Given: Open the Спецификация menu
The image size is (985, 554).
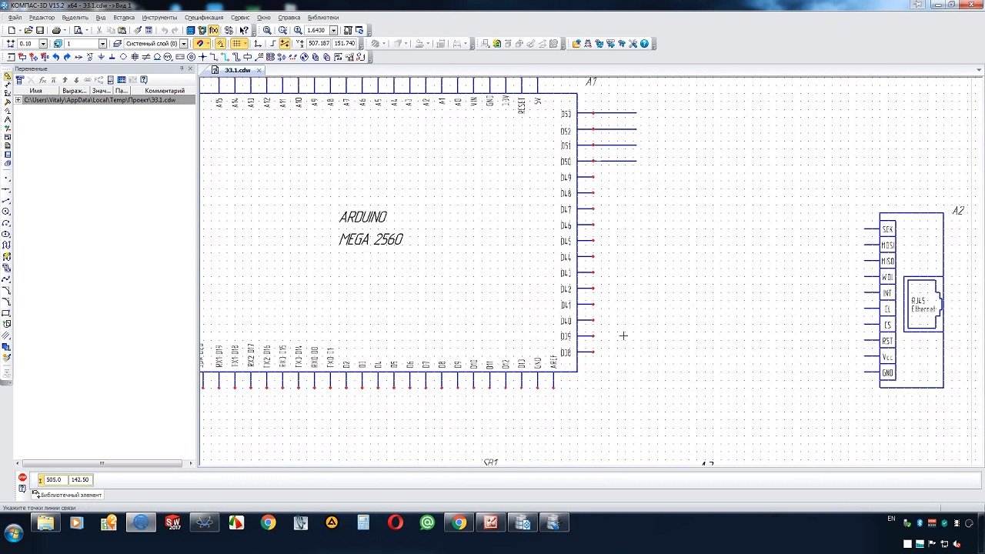Looking at the screenshot, I should point(204,17).
